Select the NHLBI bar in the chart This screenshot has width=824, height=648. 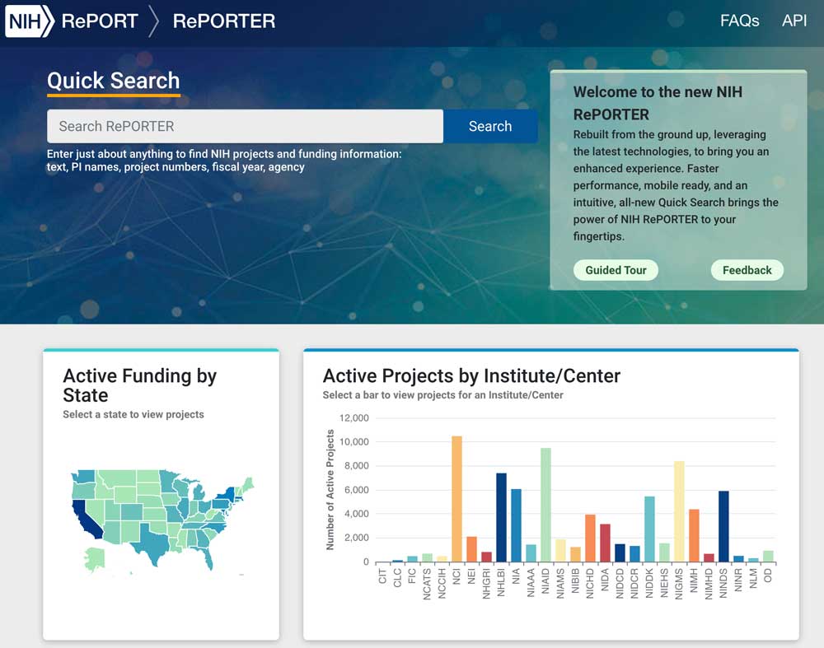click(x=501, y=517)
